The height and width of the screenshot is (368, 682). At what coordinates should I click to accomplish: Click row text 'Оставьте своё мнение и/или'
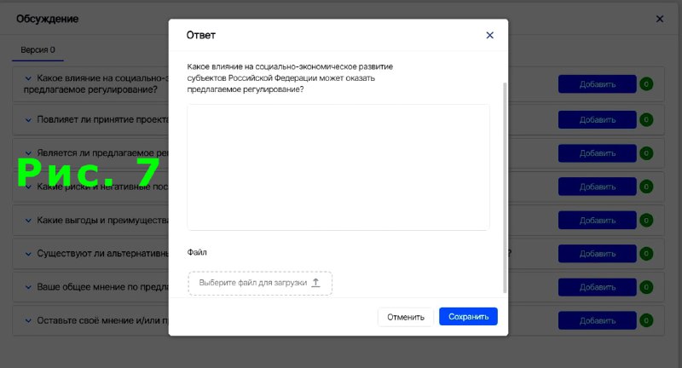tap(102, 320)
